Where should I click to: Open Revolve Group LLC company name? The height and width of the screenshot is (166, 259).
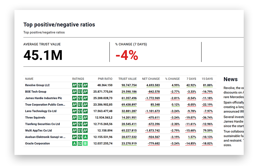click(x=37, y=85)
